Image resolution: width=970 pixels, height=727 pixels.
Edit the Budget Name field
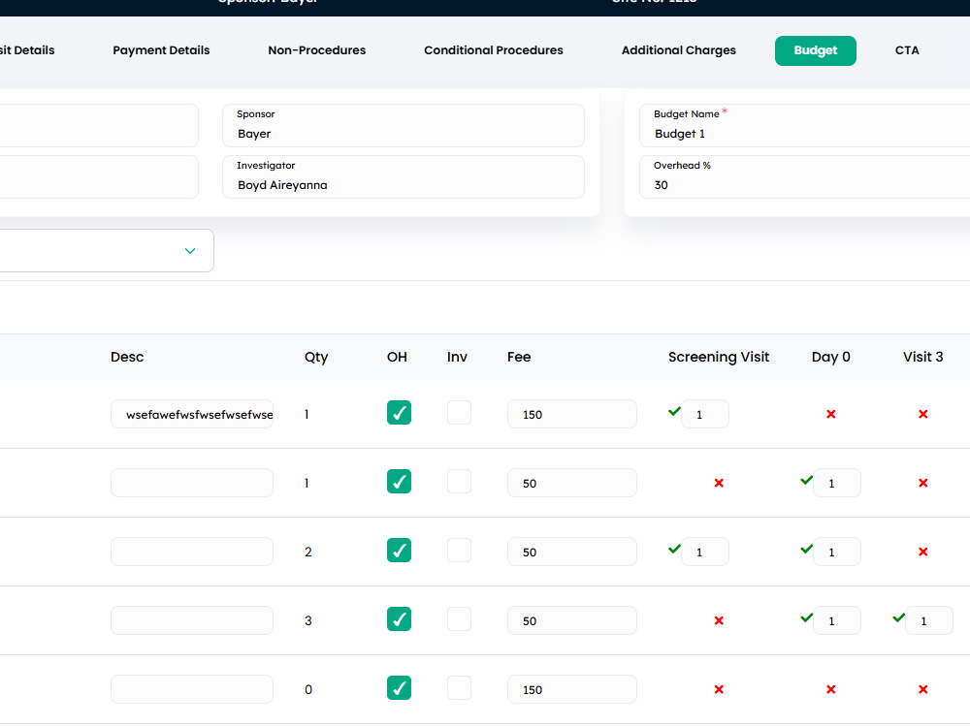pos(804,125)
